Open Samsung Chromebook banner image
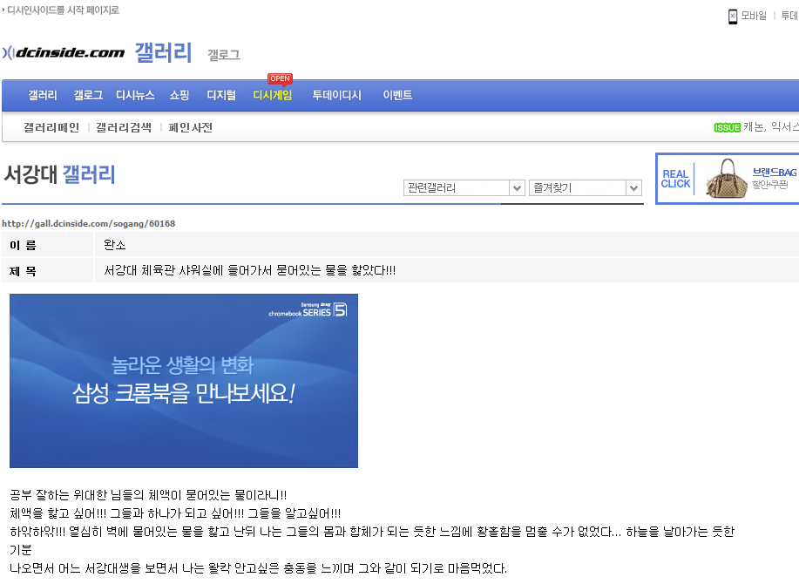This screenshot has width=799, height=584. [x=184, y=381]
